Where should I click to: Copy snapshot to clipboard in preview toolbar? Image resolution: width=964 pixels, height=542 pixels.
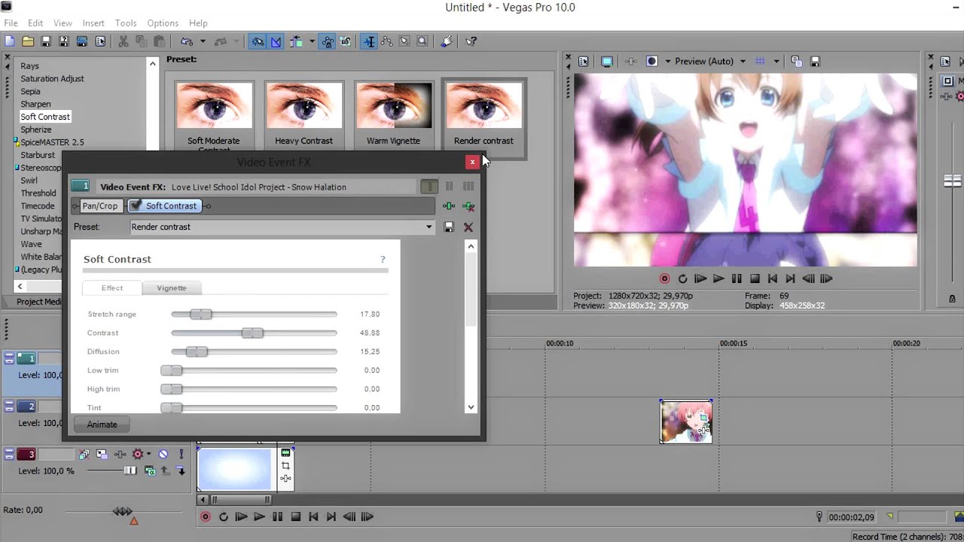[x=795, y=61]
